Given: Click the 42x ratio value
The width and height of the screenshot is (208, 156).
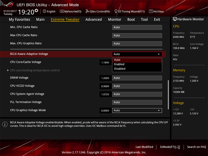Looking at the screenshot, I should (x=175, y=59).
